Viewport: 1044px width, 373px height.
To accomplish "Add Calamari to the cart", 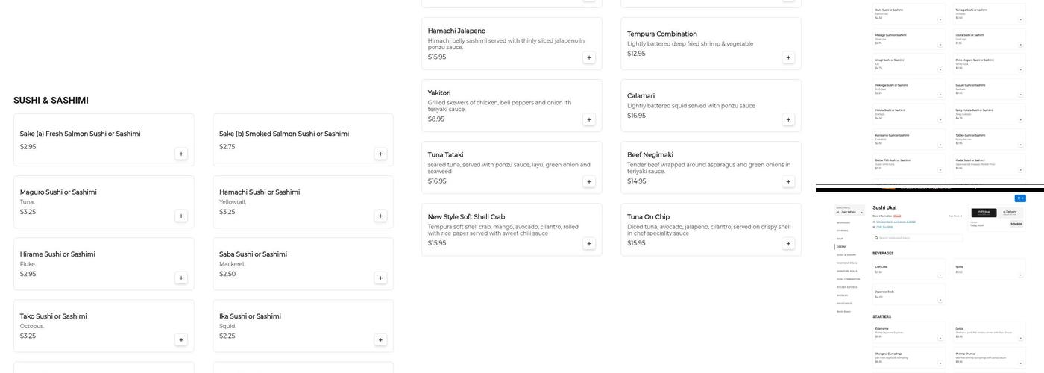I will tap(788, 119).
